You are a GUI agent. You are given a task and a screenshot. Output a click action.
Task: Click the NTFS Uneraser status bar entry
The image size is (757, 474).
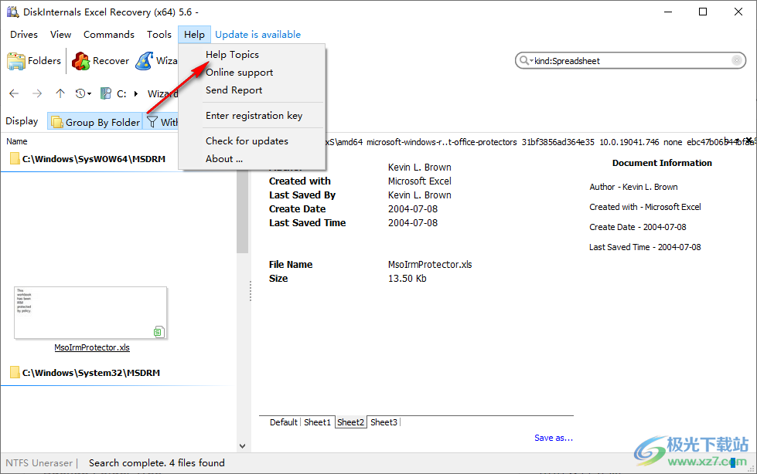39,463
